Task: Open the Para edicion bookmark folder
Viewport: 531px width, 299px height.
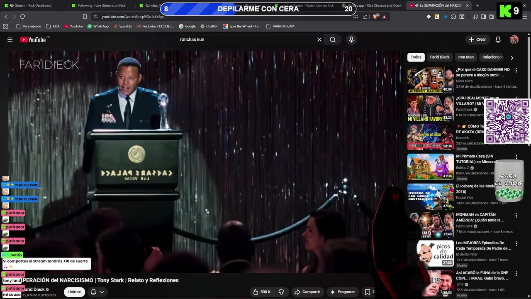Action: click(x=29, y=26)
